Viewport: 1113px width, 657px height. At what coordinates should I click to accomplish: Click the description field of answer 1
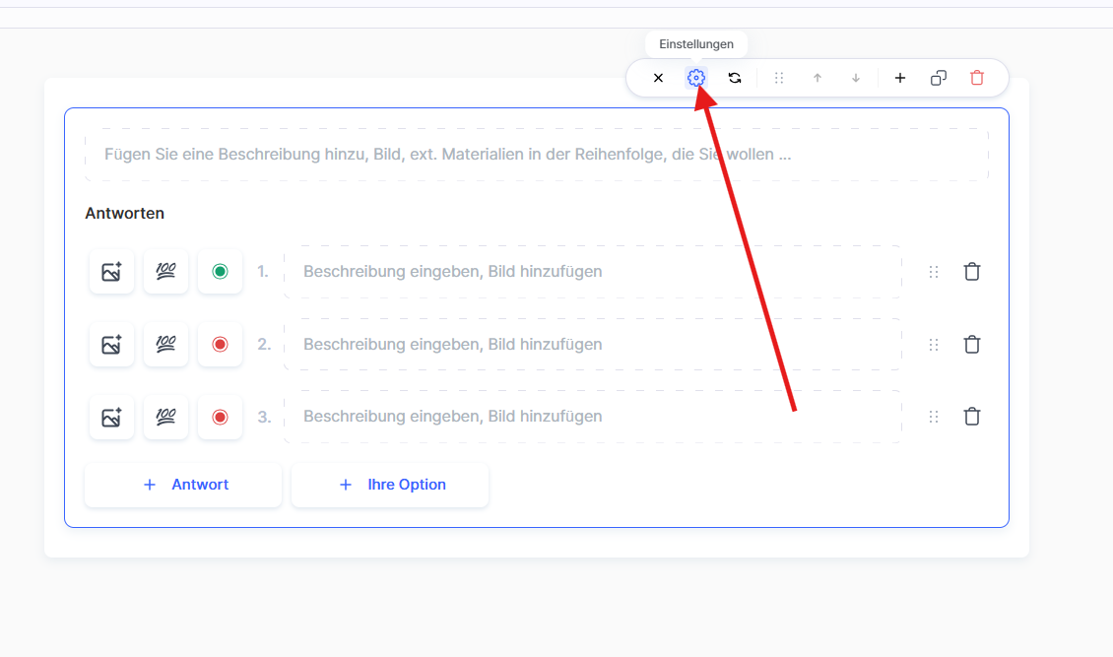[x=593, y=272]
